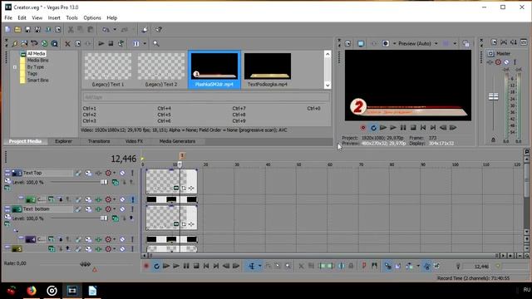The height and width of the screenshot is (299, 532).
Task: Stop media preview in Project Media toolbar
Action: tap(111, 44)
